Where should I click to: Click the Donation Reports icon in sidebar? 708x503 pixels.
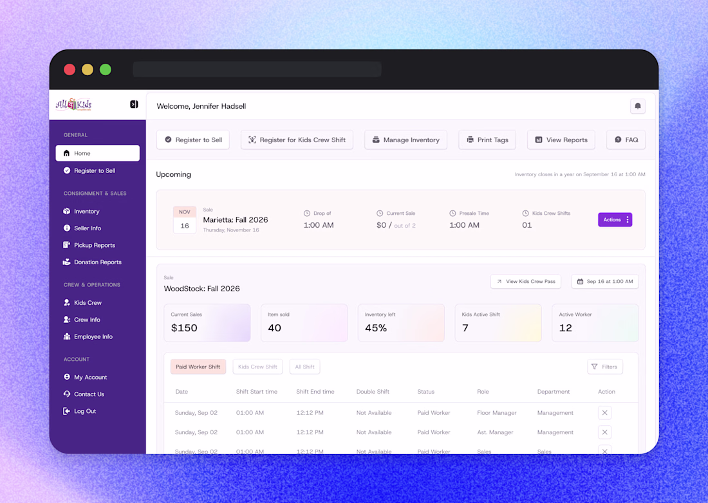tap(67, 262)
